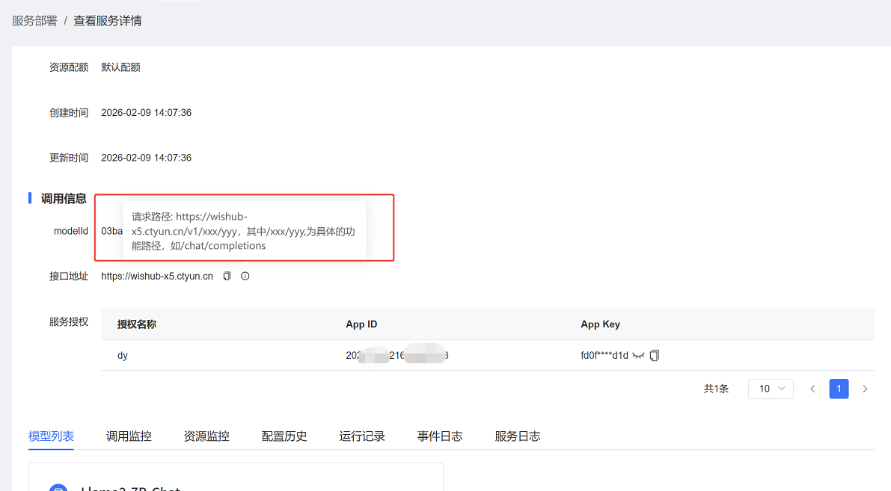891x491 pixels.
Task: Open the 服务日志 tab
Action: [518, 436]
